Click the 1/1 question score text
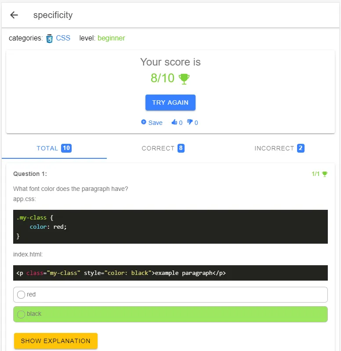341x351 pixels. (316, 174)
